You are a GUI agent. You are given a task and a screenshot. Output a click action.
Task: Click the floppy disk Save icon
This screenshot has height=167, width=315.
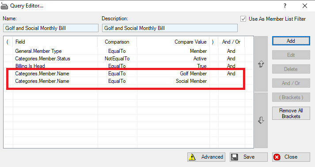click(235, 157)
